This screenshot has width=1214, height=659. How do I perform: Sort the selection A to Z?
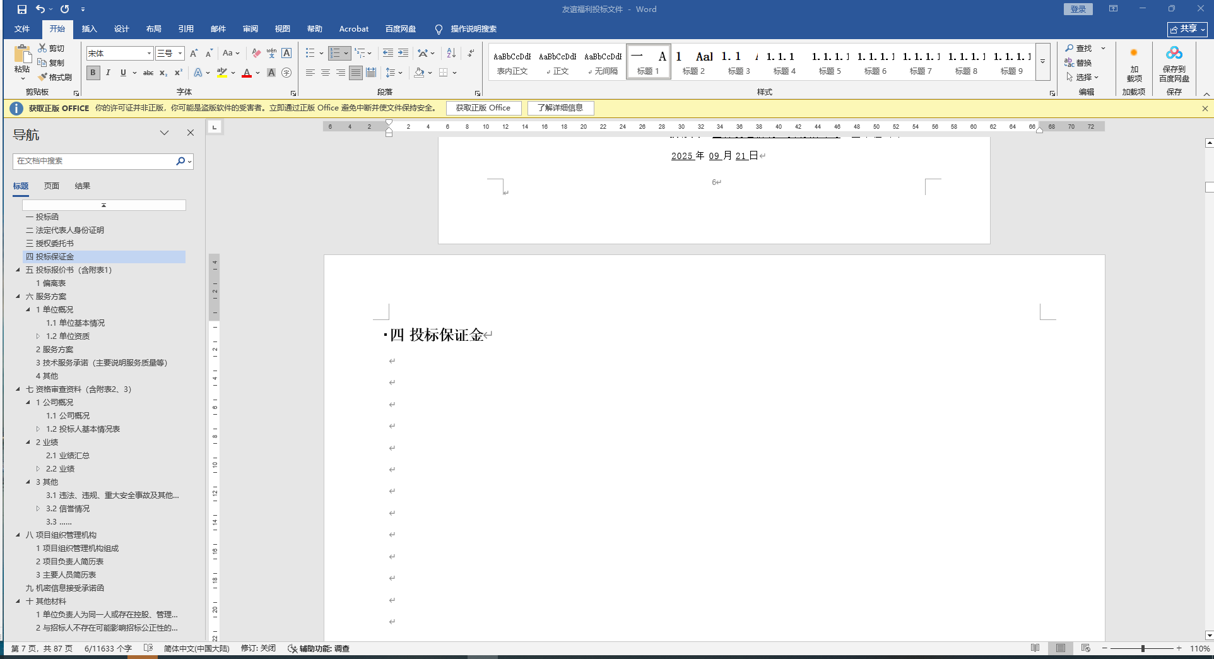(451, 53)
